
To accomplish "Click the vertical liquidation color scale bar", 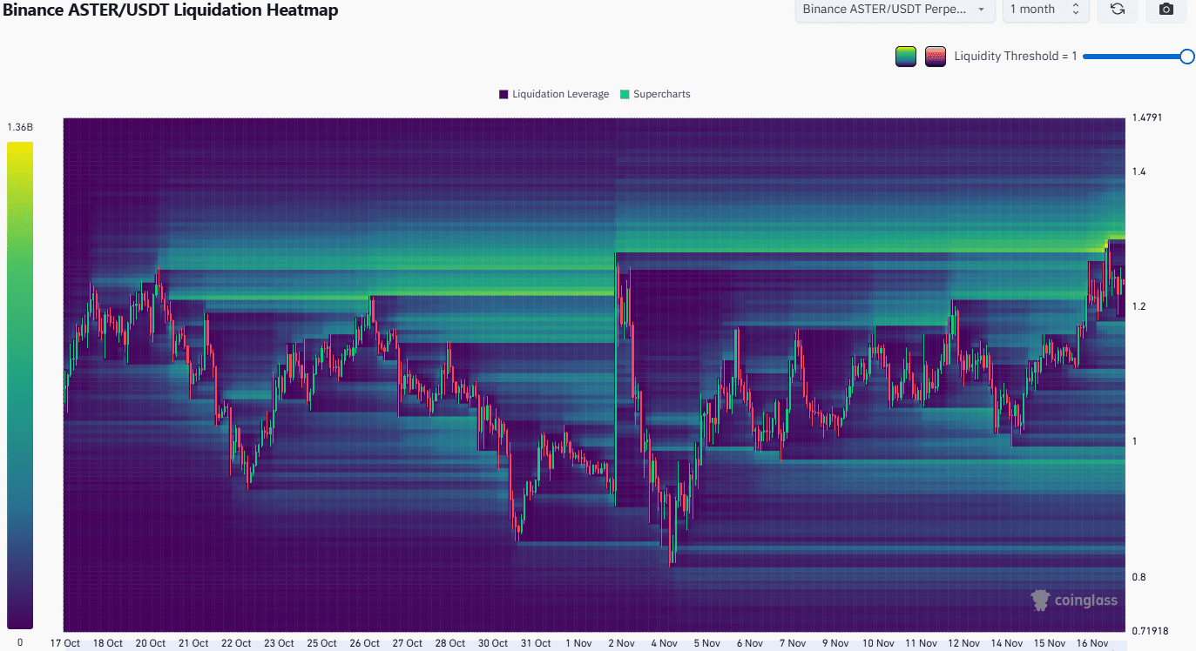I will tap(20, 385).
